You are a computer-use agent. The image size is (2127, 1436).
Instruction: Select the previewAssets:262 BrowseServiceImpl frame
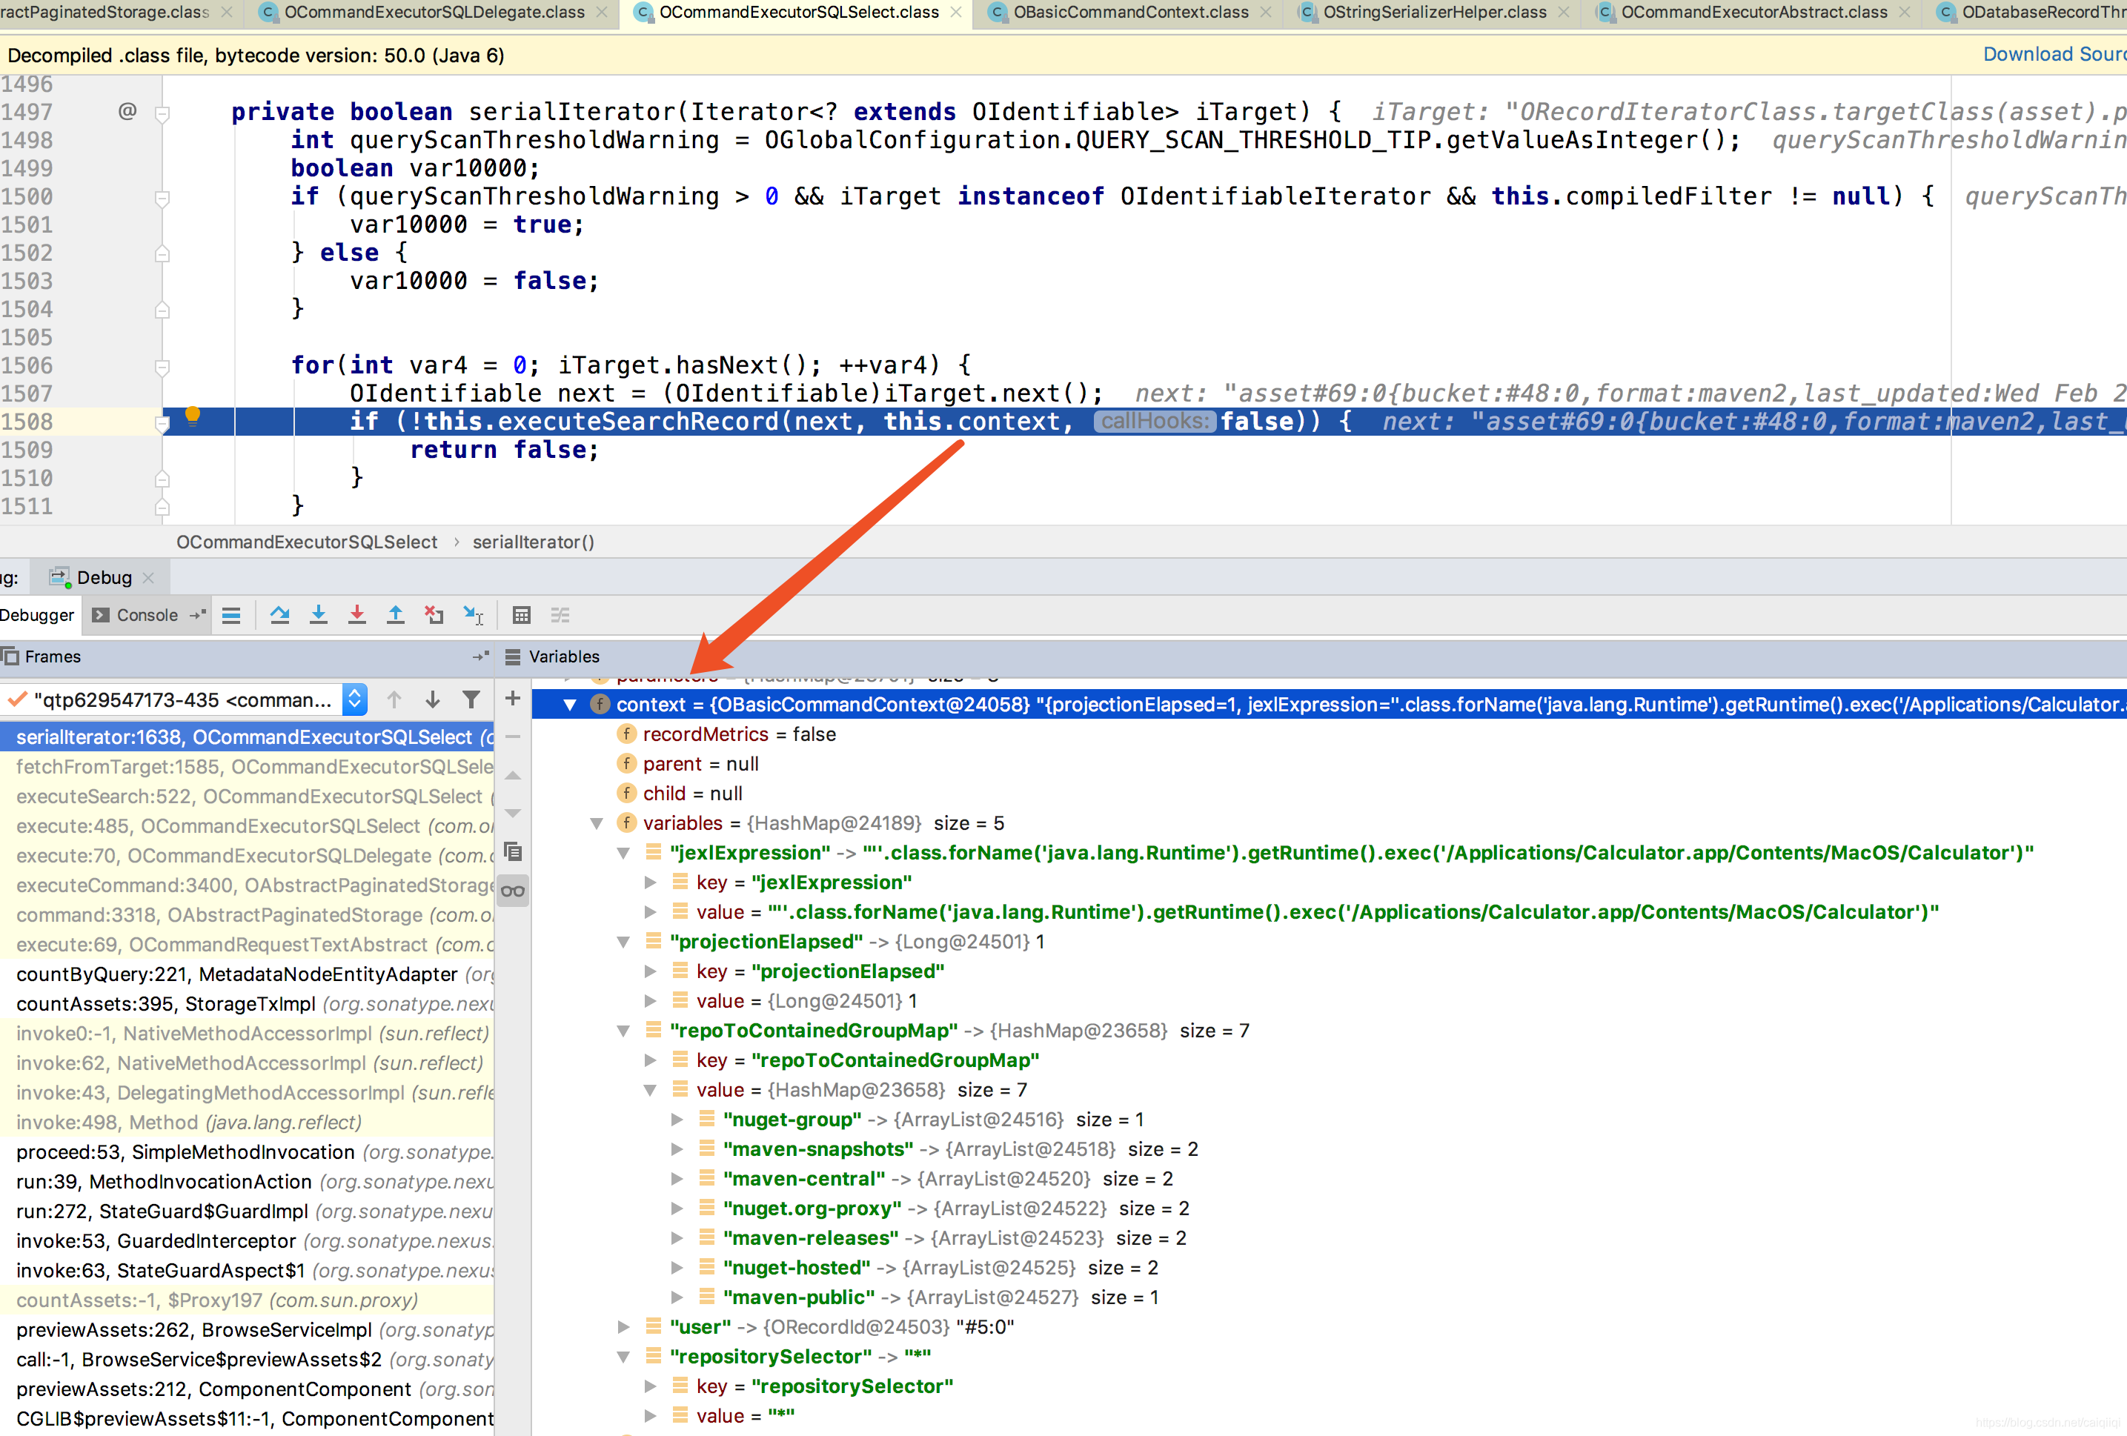pos(247,1330)
